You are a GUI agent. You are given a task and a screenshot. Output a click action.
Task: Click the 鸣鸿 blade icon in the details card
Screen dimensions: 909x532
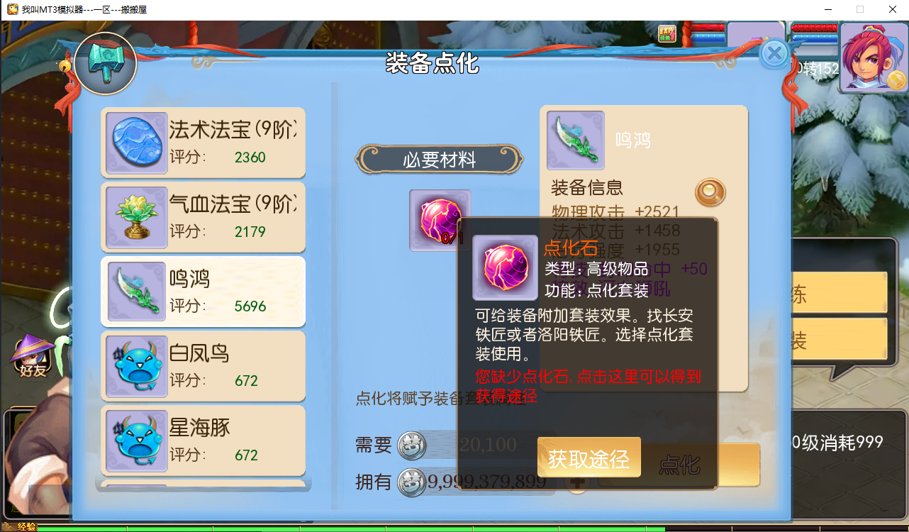(x=576, y=140)
